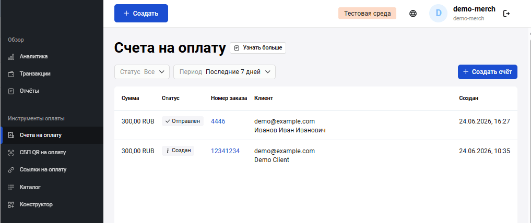This screenshot has width=531, height=223.
Task: Click the Отправлен status badge
Action: [x=183, y=121]
